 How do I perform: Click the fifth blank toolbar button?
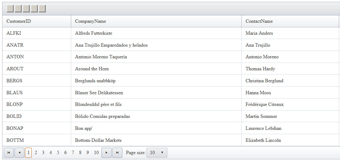tap(42, 9)
